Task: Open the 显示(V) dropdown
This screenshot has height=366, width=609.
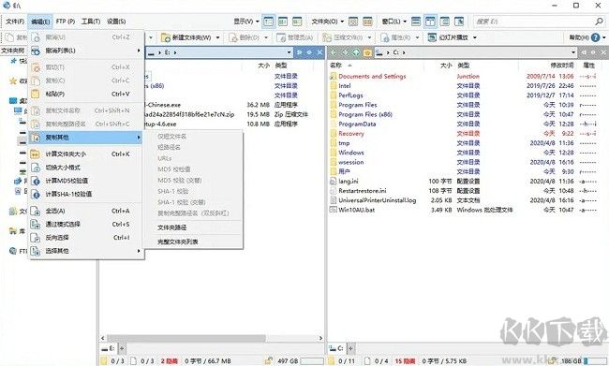Action: [x=246, y=22]
